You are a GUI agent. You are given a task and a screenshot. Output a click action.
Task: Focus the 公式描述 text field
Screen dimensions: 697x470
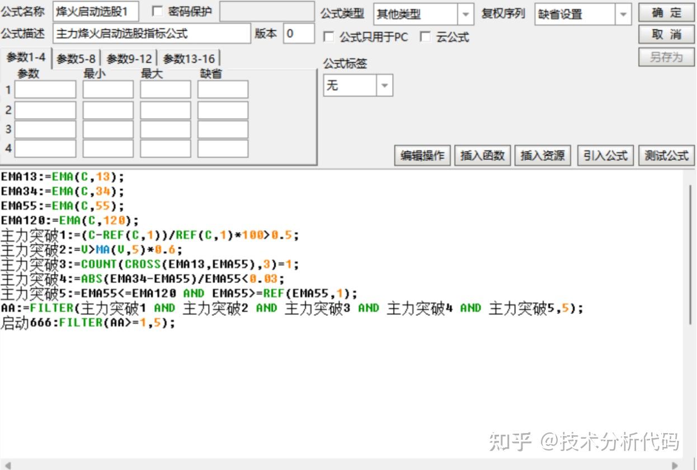click(152, 34)
